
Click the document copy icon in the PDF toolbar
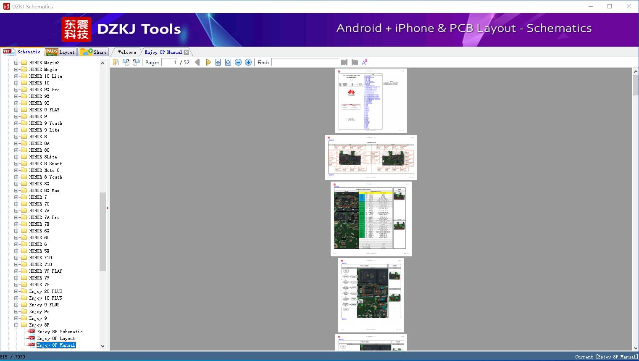tap(116, 62)
